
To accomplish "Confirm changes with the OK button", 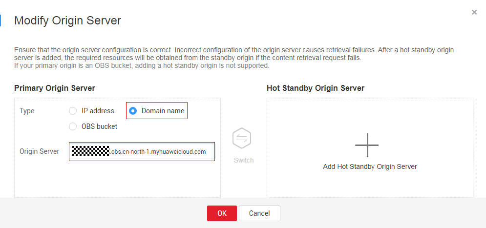I will tap(222, 213).
